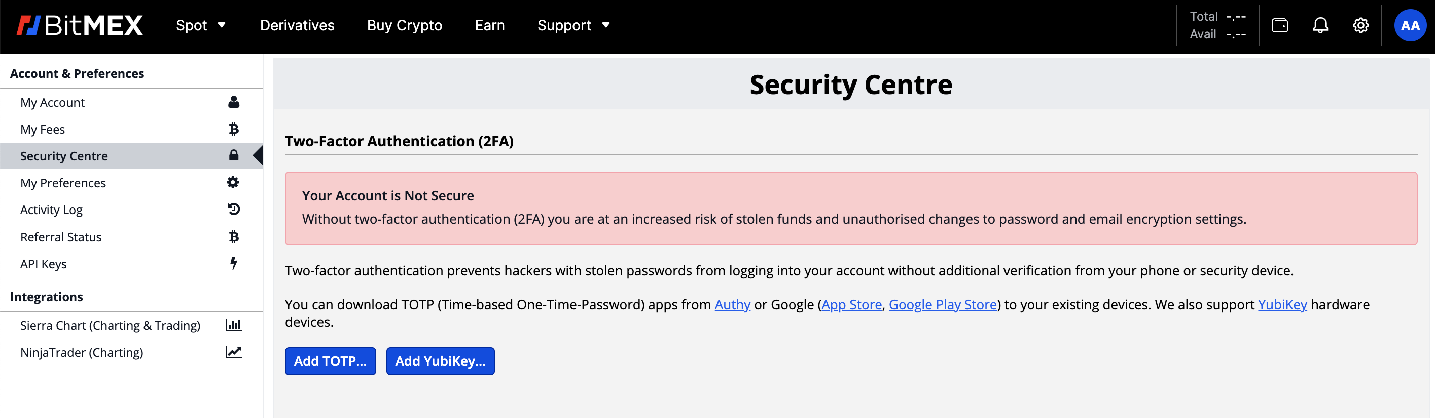
Task: Click the history icon beside Activity Log
Action: tap(234, 210)
